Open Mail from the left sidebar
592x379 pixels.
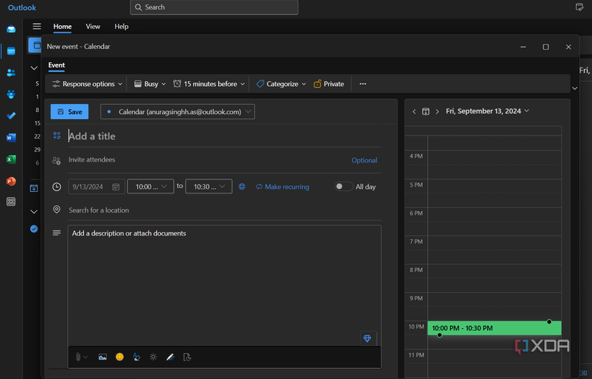[x=11, y=29]
